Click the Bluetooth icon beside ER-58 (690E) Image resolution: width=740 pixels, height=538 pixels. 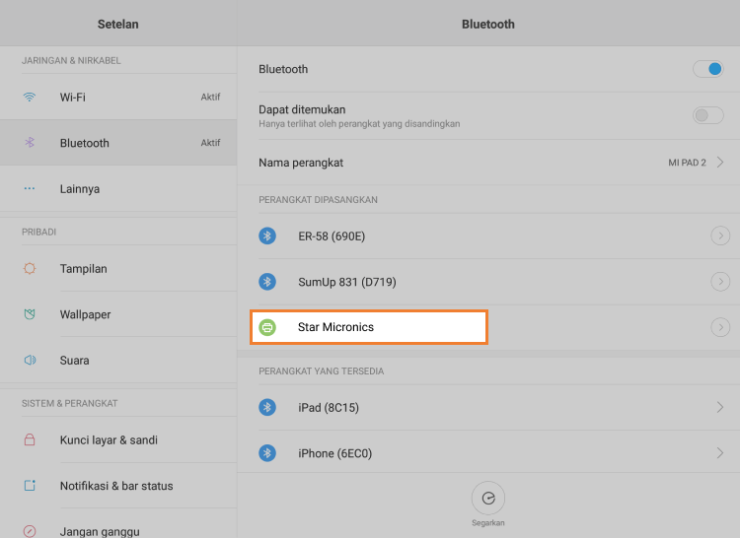click(x=267, y=235)
